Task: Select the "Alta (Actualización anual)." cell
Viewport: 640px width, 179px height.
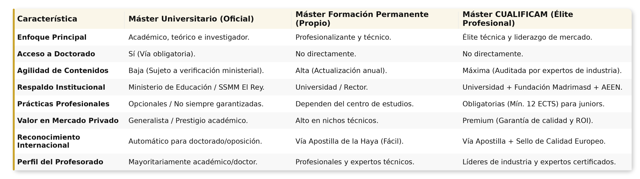Action: coord(341,71)
